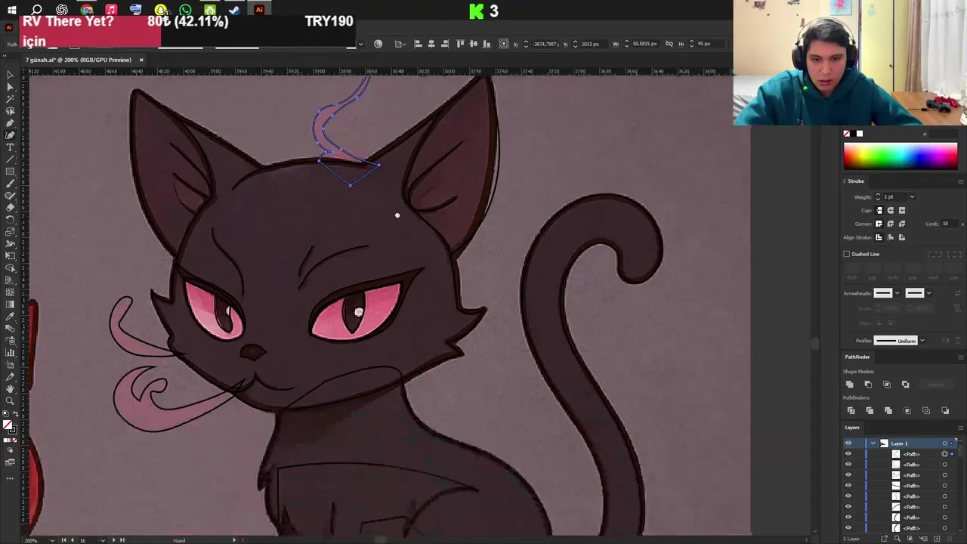Open Recolor Artwork from control bar
Image resolution: width=967 pixels, height=544 pixels.
[x=378, y=44]
